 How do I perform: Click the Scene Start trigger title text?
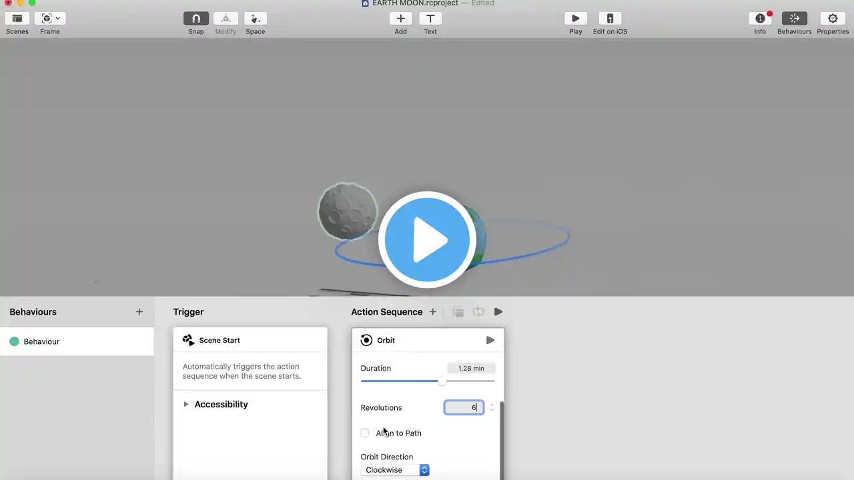tap(220, 340)
